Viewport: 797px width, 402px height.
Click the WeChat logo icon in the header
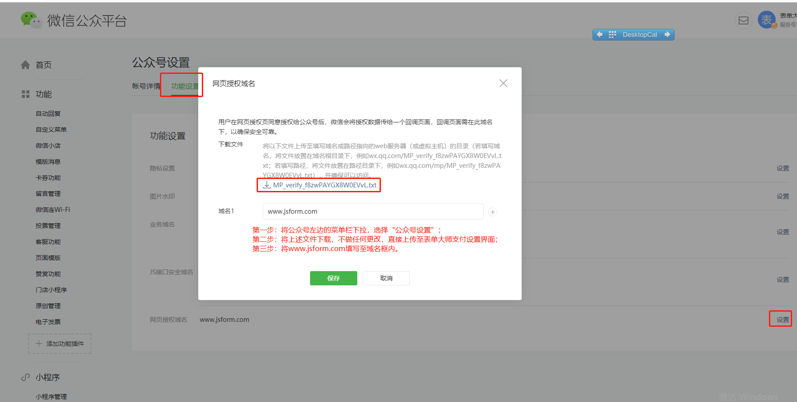pyautogui.click(x=32, y=20)
